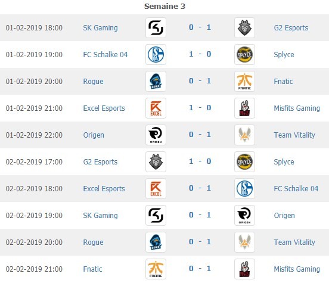Click the SK Gaming logo in the 01-02-2019 18:00 match

pyautogui.click(x=156, y=27)
